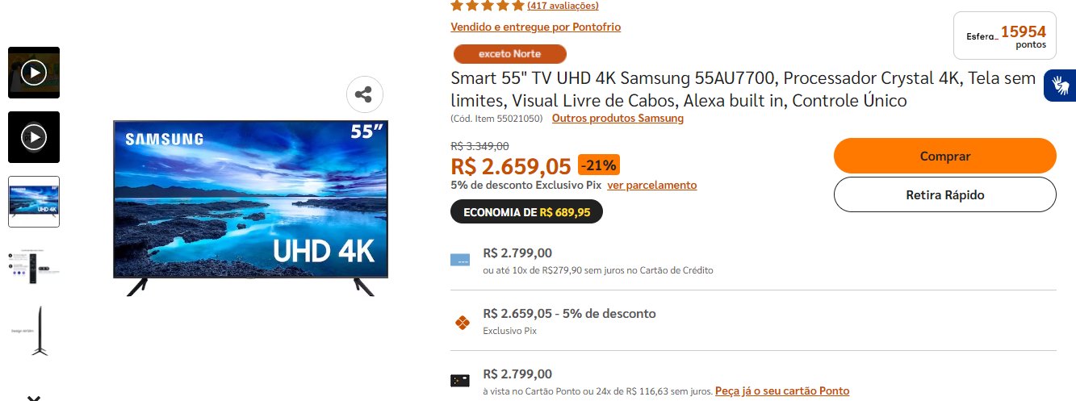Click Peça já o seu cartão Ponto
This screenshot has height=401, width=1076.
(782, 391)
